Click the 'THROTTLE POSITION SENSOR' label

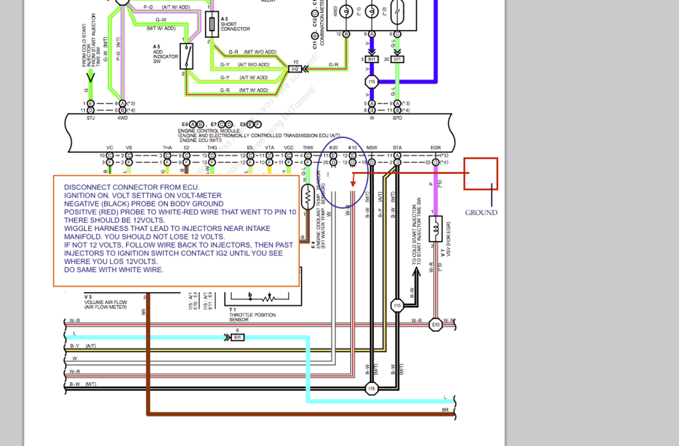tap(252, 317)
